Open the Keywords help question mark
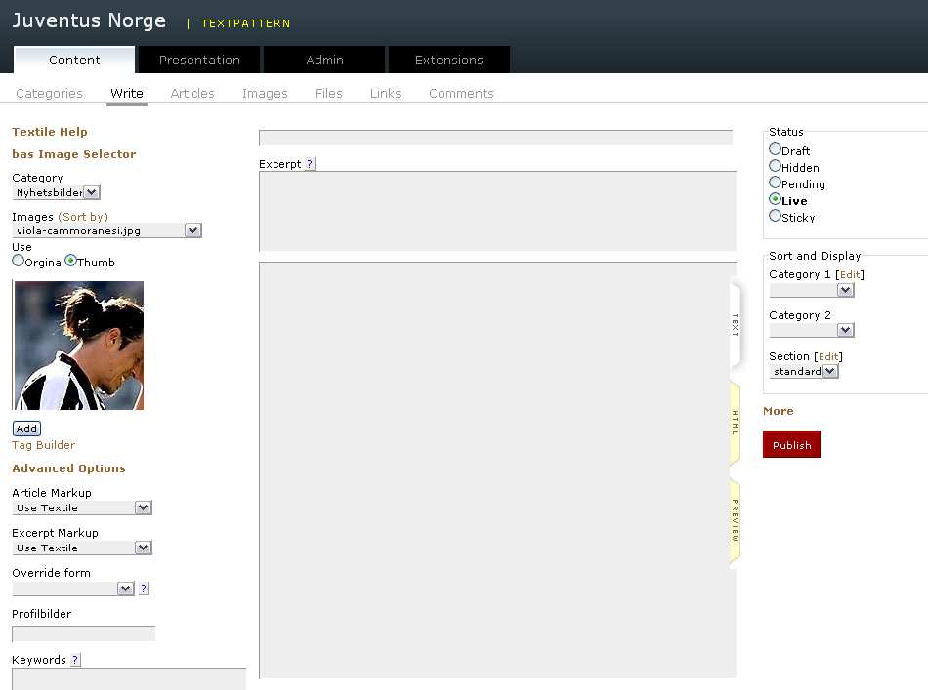The height and width of the screenshot is (690, 928). point(75,659)
